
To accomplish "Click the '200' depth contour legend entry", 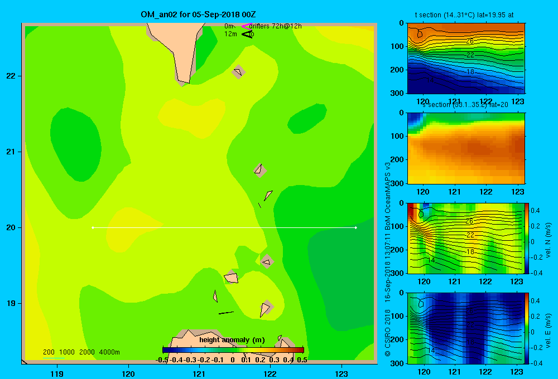I will [x=49, y=352].
